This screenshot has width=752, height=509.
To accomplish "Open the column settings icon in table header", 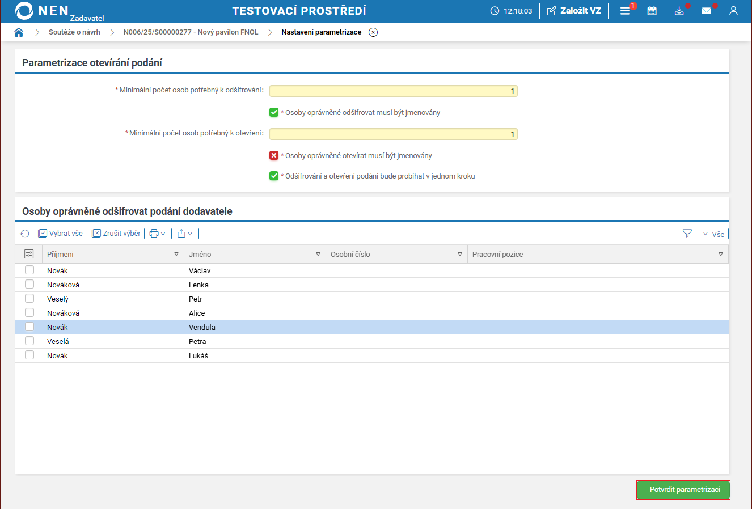I will coord(29,255).
